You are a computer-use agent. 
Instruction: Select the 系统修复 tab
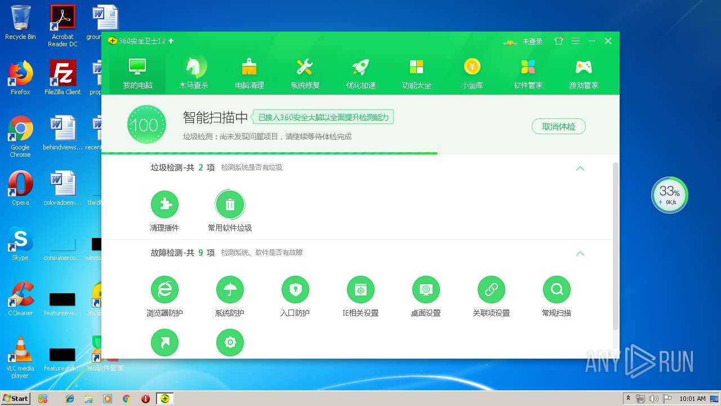click(x=305, y=73)
